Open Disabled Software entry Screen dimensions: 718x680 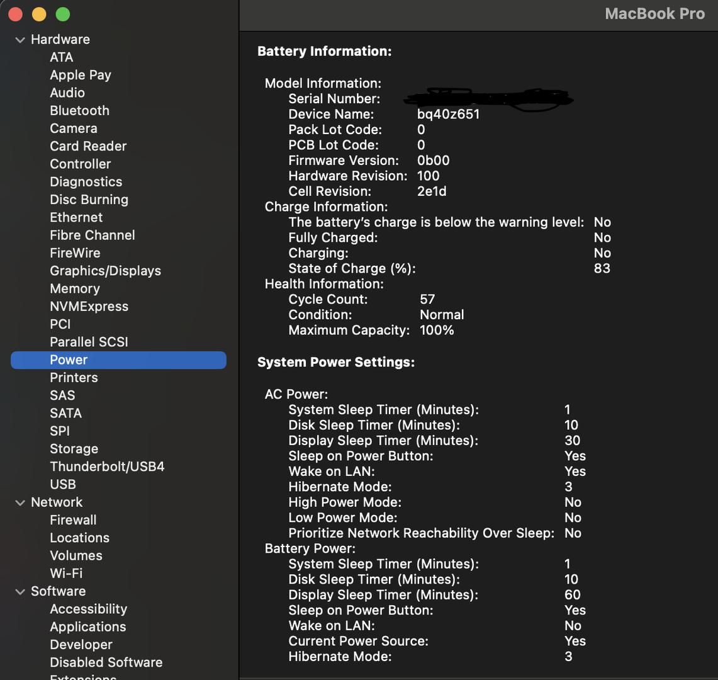coord(106,662)
